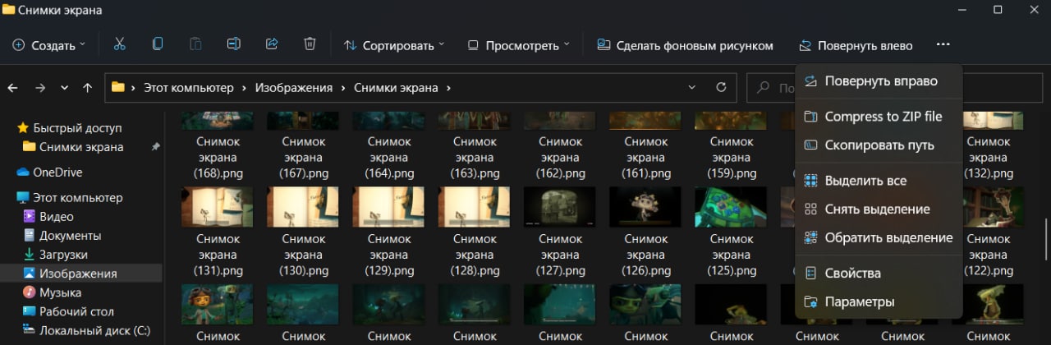
Task: Click the pin icon next to Снимки экрана
Action: [156, 147]
